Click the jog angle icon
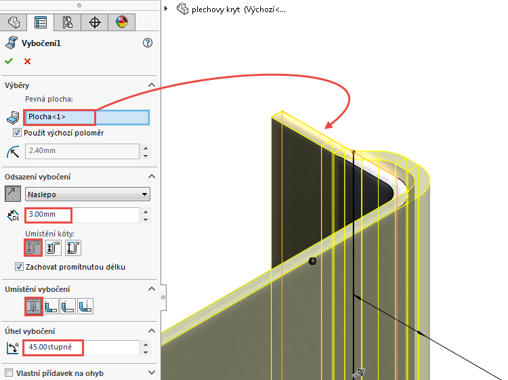Image resolution: width=508 pixels, height=380 pixels. [13, 348]
